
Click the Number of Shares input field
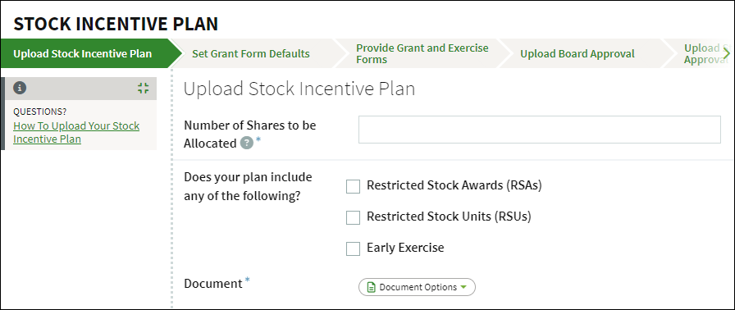pyautogui.click(x=540, y=130)
